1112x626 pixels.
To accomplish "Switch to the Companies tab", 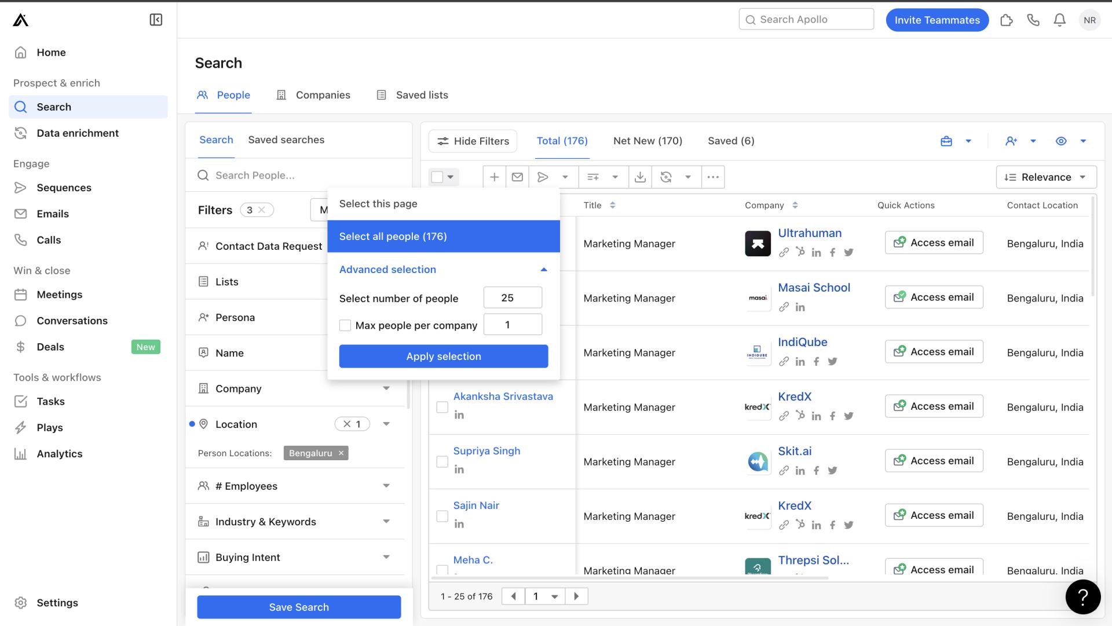I will [x=322, y=96].
